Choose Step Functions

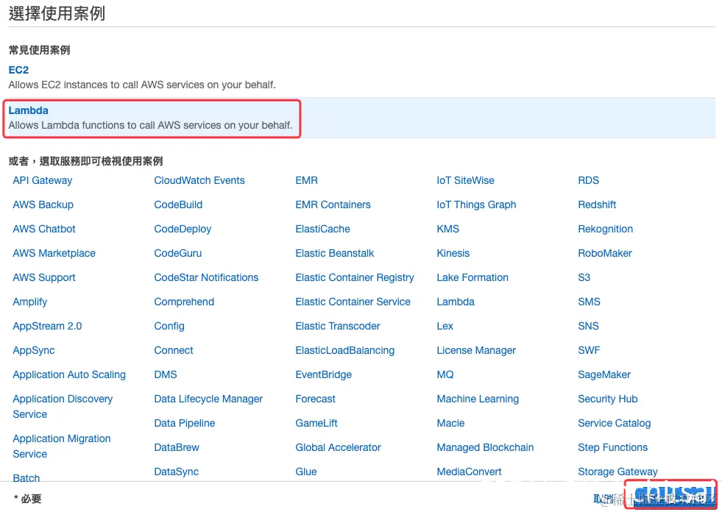[612, 447]
